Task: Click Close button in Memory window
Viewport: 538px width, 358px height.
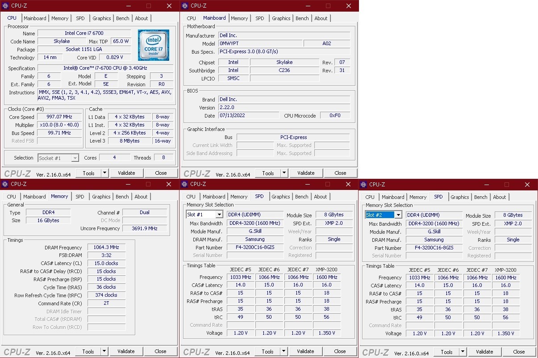Action: (160, 351)
